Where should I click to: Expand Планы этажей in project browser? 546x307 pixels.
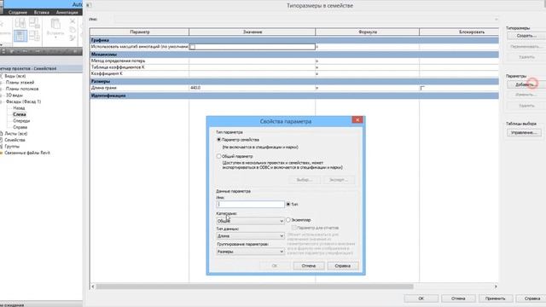pyautogui.click(x=1, y=83)
